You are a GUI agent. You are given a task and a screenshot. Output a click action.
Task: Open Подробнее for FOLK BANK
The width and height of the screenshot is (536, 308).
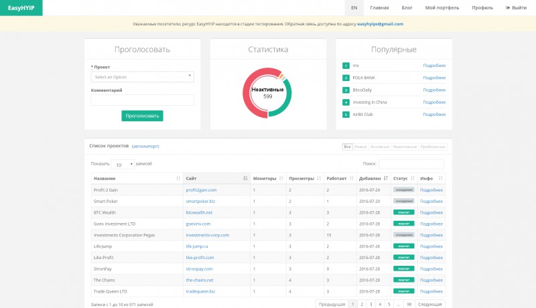point(434,78)
